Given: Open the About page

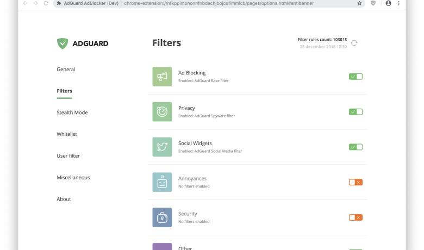Looking at the screenshot, I should 64,199.
